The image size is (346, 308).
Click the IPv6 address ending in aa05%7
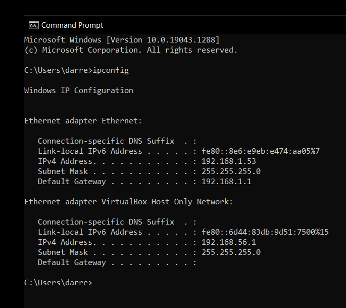click(x=261, y=151)
